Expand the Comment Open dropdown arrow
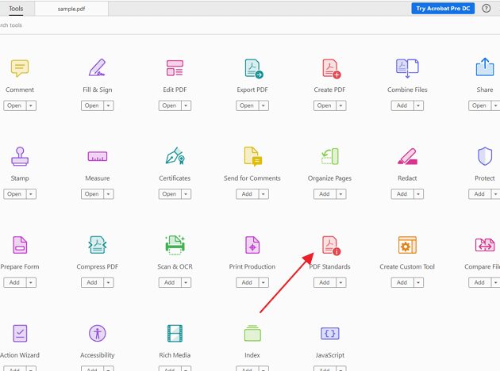 point(31,105)
